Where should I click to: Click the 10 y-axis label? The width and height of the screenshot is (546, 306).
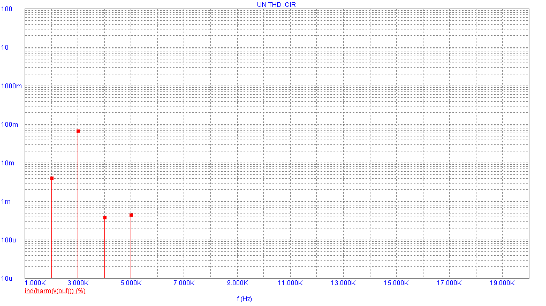(x=5, y=48)
